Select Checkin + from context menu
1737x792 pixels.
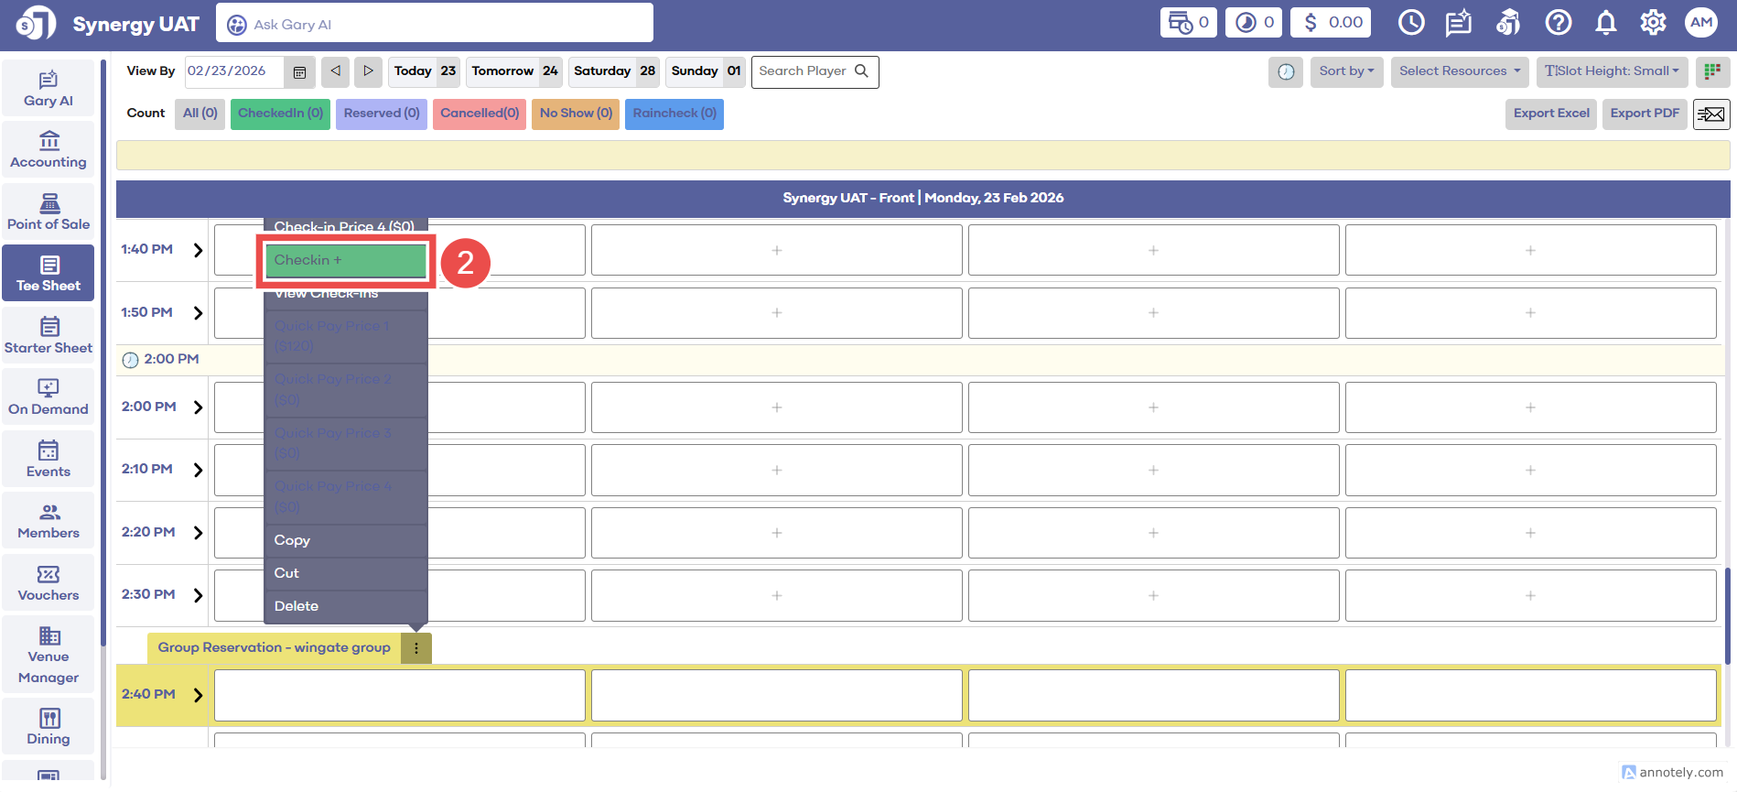point(345,260)
